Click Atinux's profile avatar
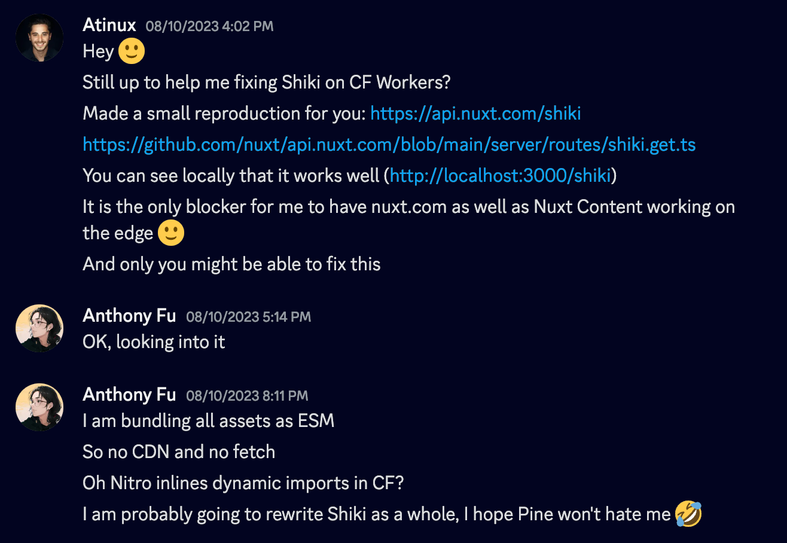This screenshot has width=787, height=543. click(x=38, y=38)
